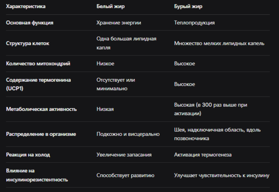Click the "Увеличение запасания" cell
Screen dimensions: 279x192
(x=124, y=155)
